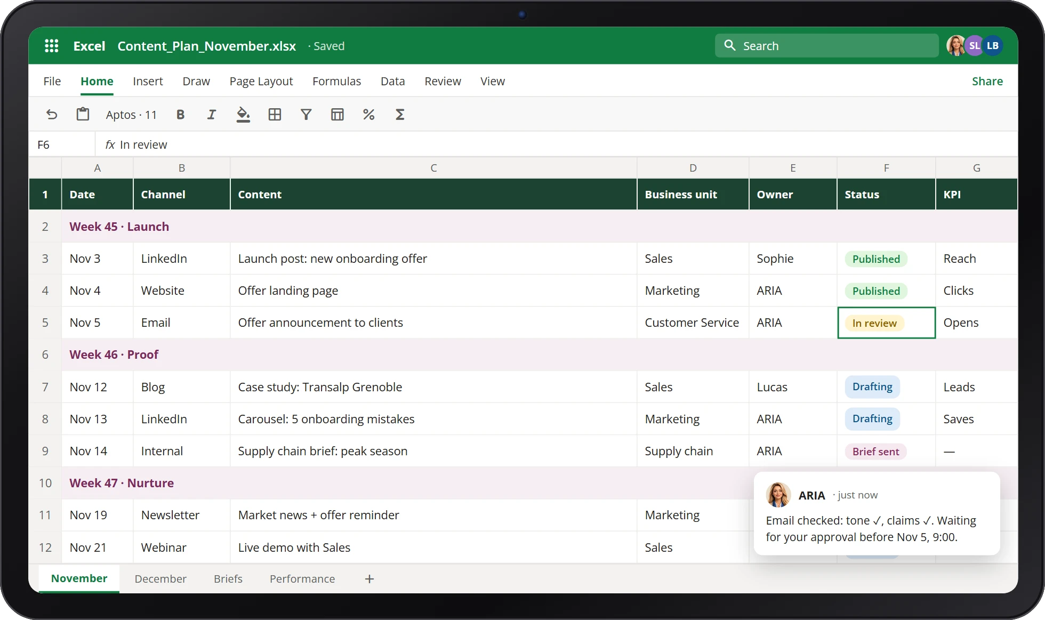Viewport: 1045px width, 620px height.
Task: Apply percent number format
Action: [368, 114]
